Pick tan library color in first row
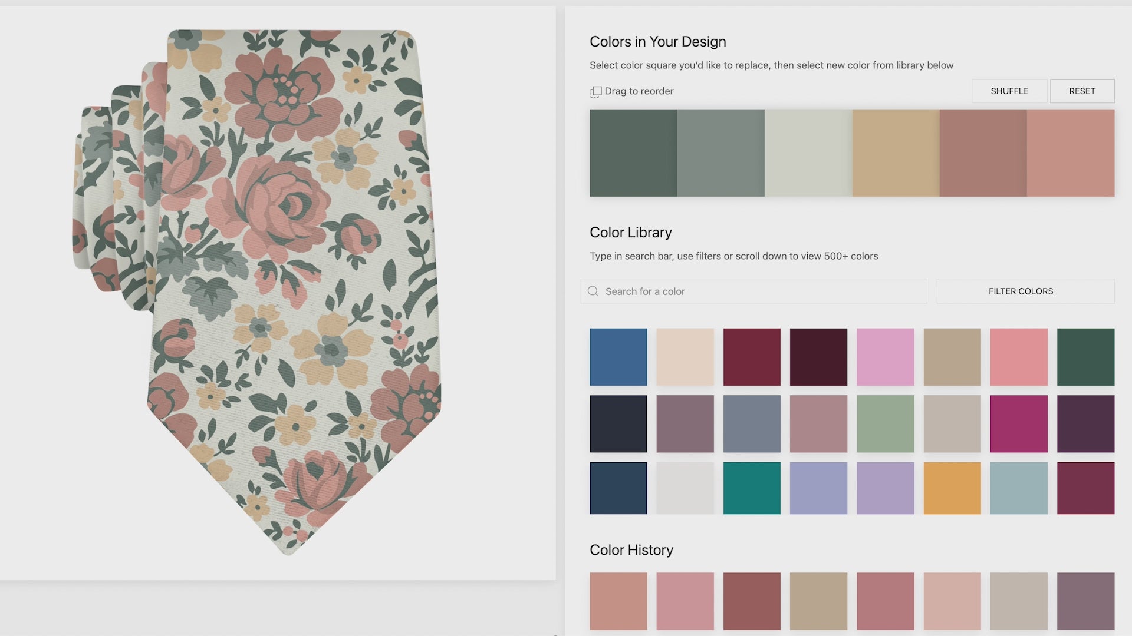 [x=952, y=357]
